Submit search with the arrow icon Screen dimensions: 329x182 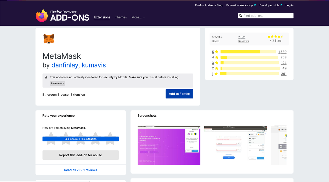click(291, 16)
